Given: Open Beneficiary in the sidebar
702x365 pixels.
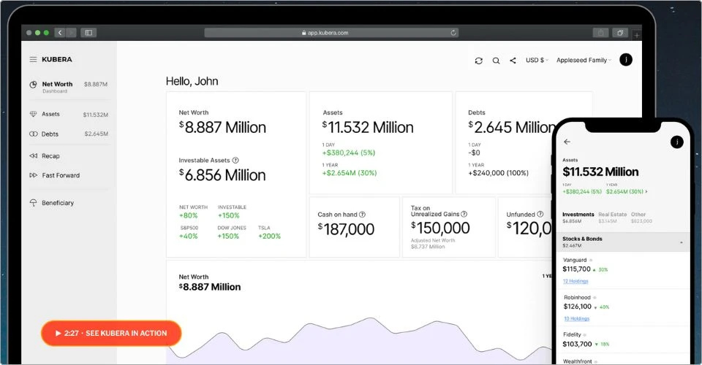Looking at the screenshot, I should point(52,203).
